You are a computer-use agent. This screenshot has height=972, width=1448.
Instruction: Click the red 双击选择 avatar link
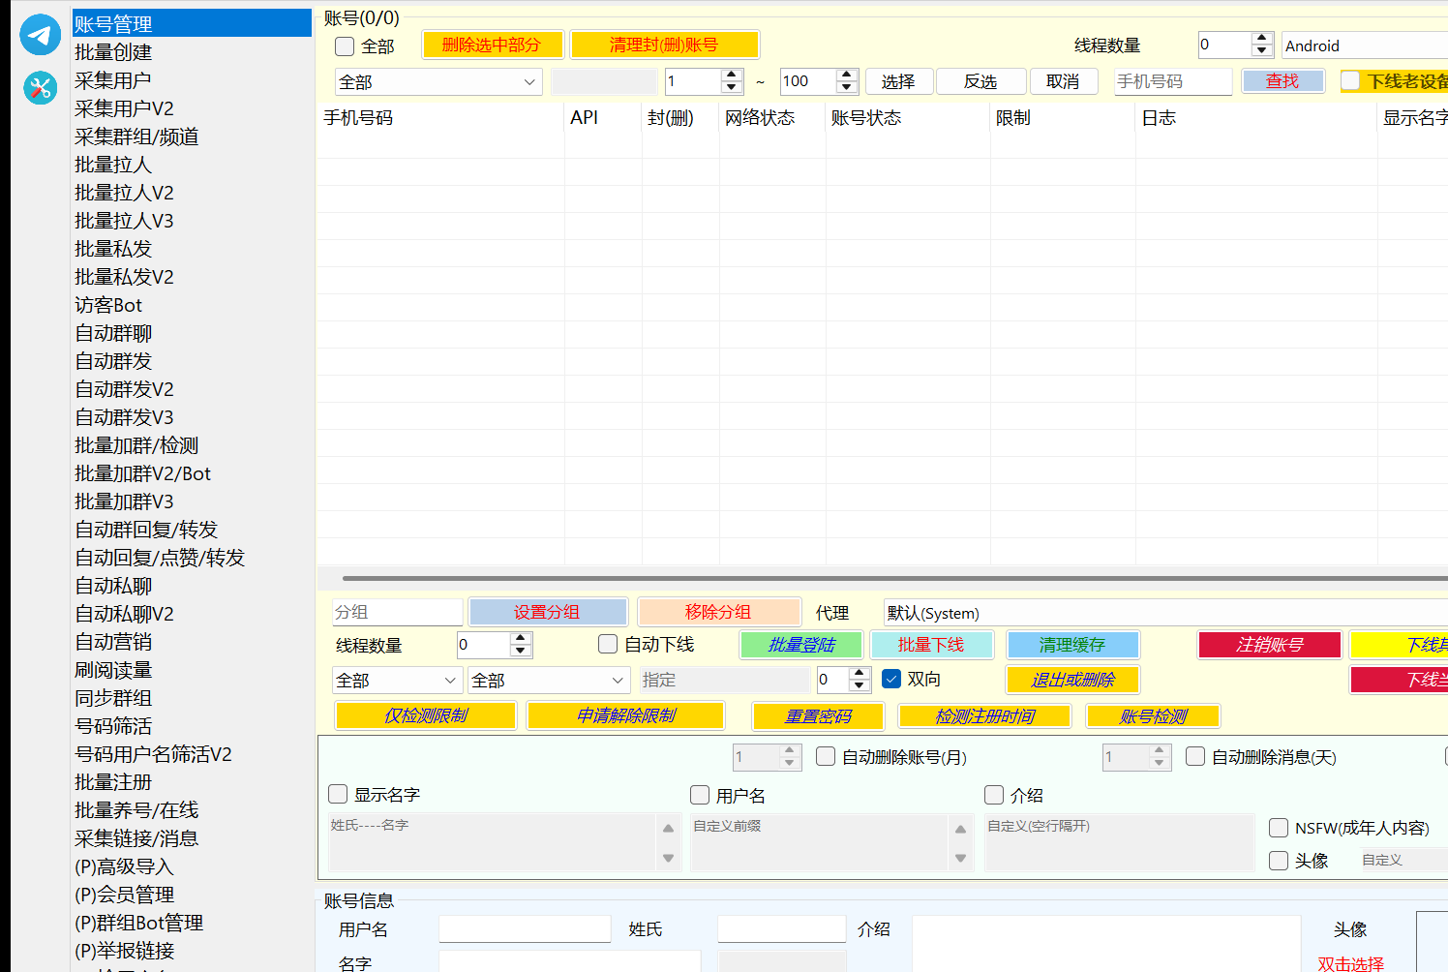pyautogui.click(x=1351, y=964)
